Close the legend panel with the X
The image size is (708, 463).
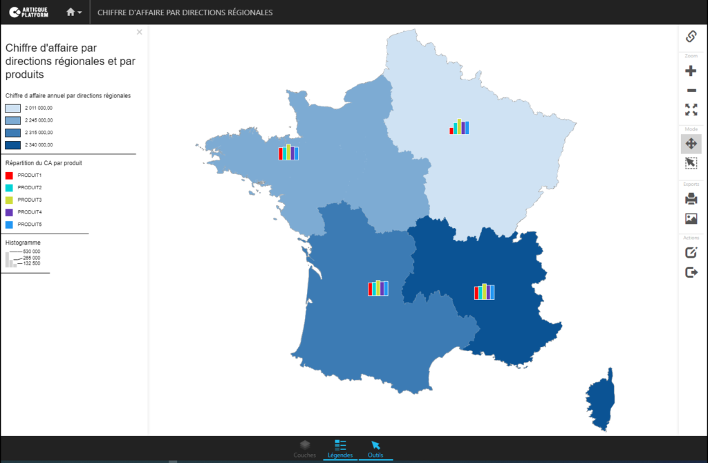click(139, 32)
